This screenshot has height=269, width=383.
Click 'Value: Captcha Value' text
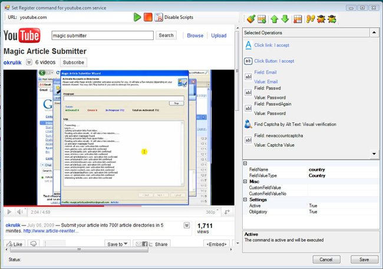pyautogui.click(x=274, y=145)
